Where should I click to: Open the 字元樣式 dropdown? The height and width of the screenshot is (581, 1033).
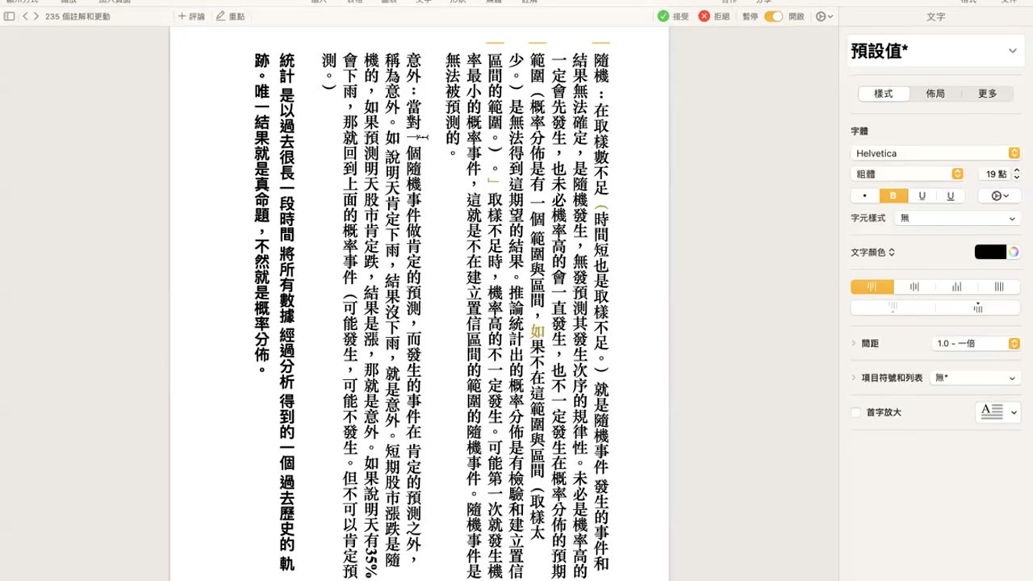(958, 218)
